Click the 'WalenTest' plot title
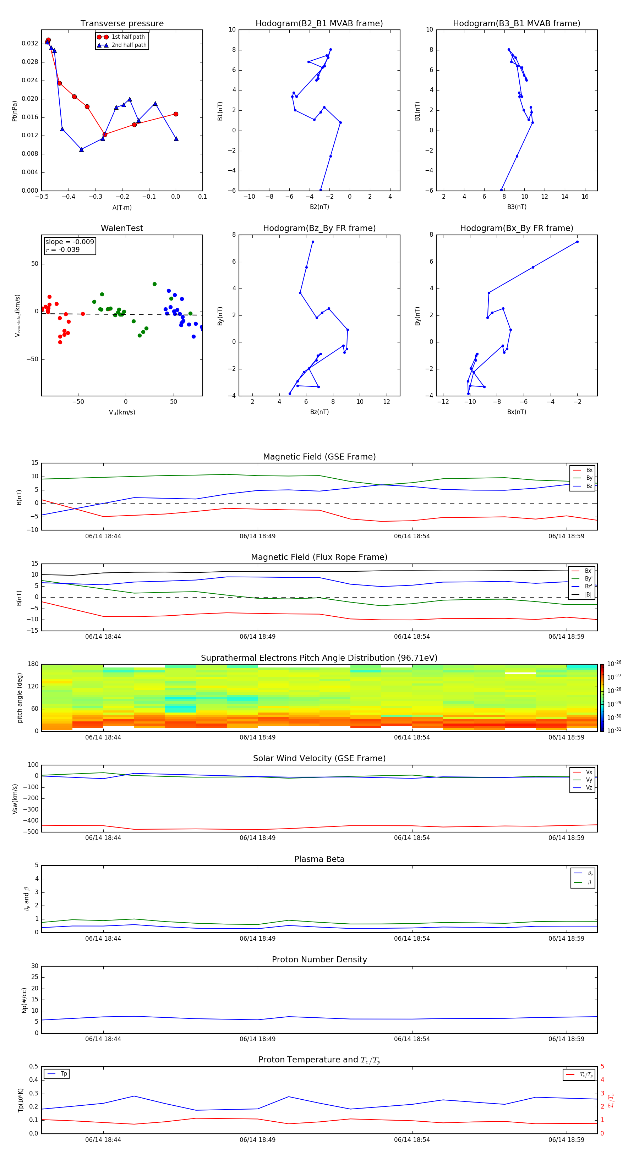The width and height of the screenshot is (639, 1171). (122, 228)
